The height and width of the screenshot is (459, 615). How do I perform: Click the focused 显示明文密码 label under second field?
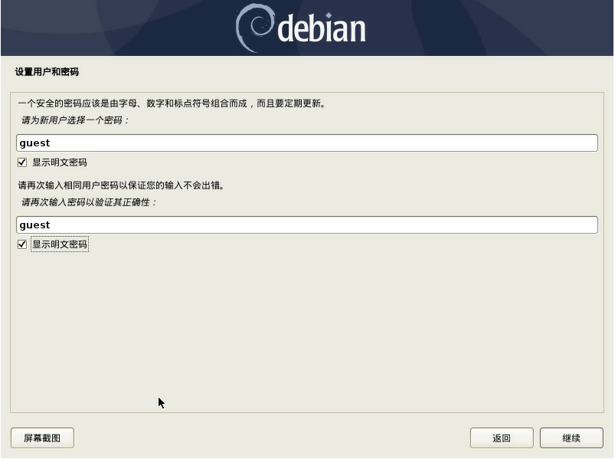[60, 244]
